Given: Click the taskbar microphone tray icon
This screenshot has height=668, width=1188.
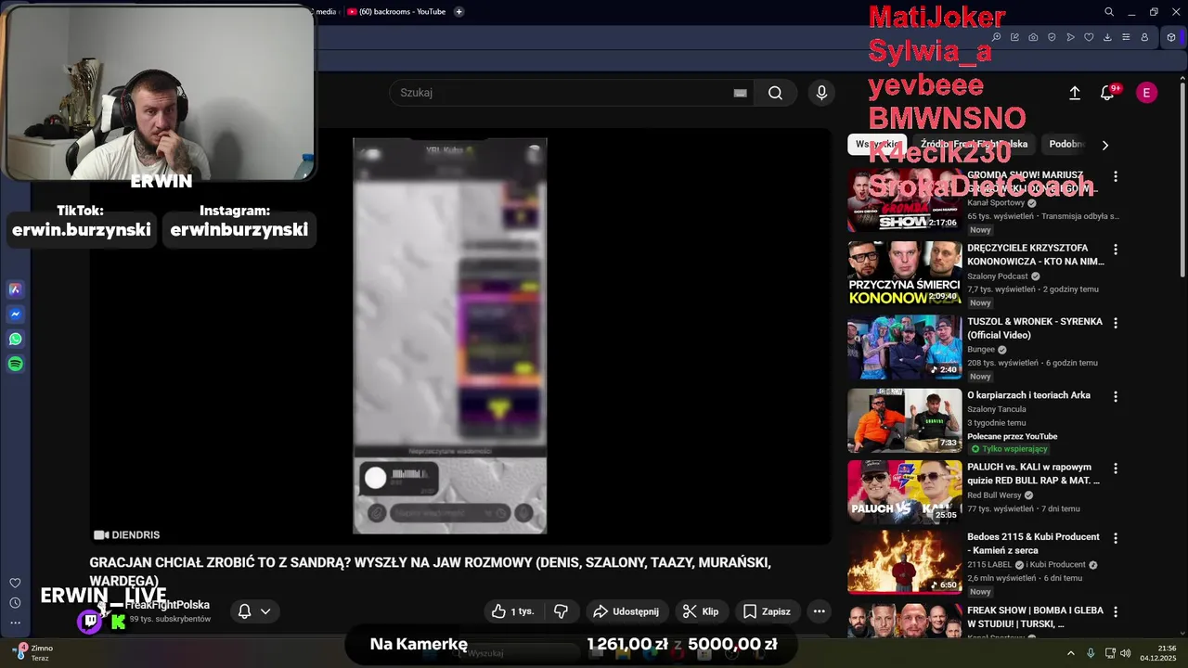Looking at the screenshot, I should tap(1091, 653).
